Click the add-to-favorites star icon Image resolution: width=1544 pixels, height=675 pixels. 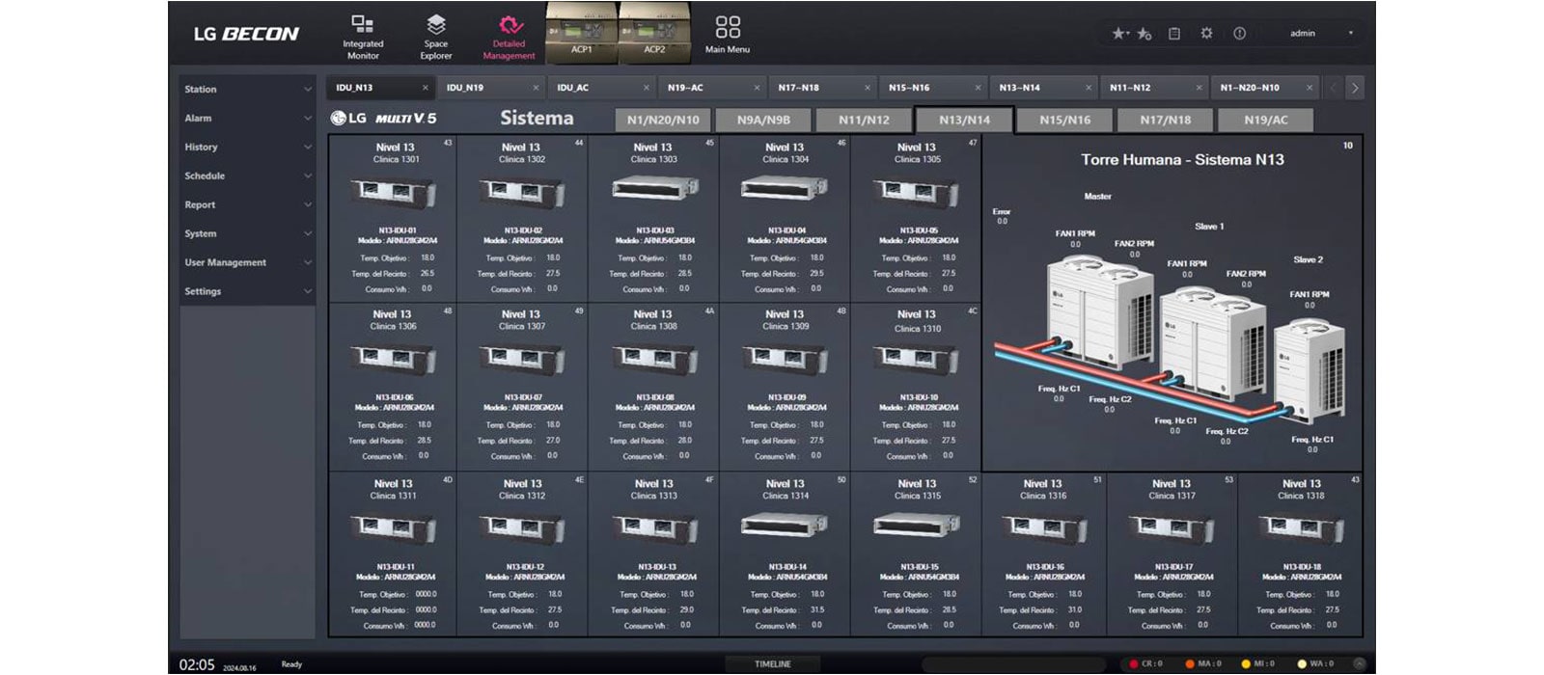coord(1144,34)
